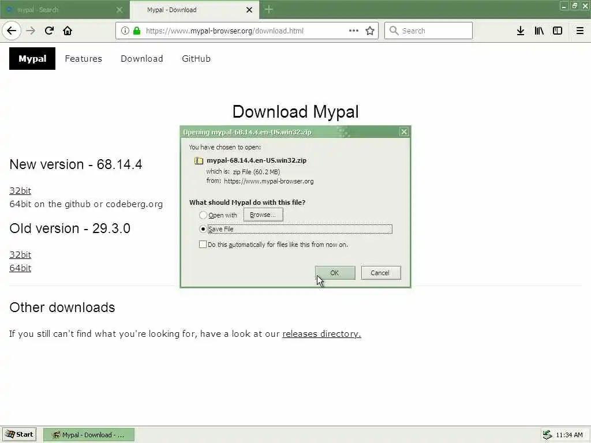Click the Forward arrow button

coord(31,31)
